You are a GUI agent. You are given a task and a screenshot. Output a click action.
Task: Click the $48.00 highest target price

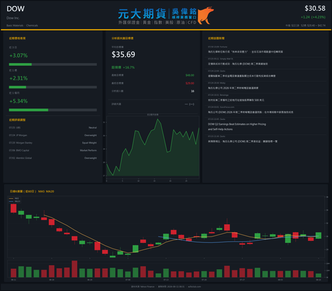point(190,75)
